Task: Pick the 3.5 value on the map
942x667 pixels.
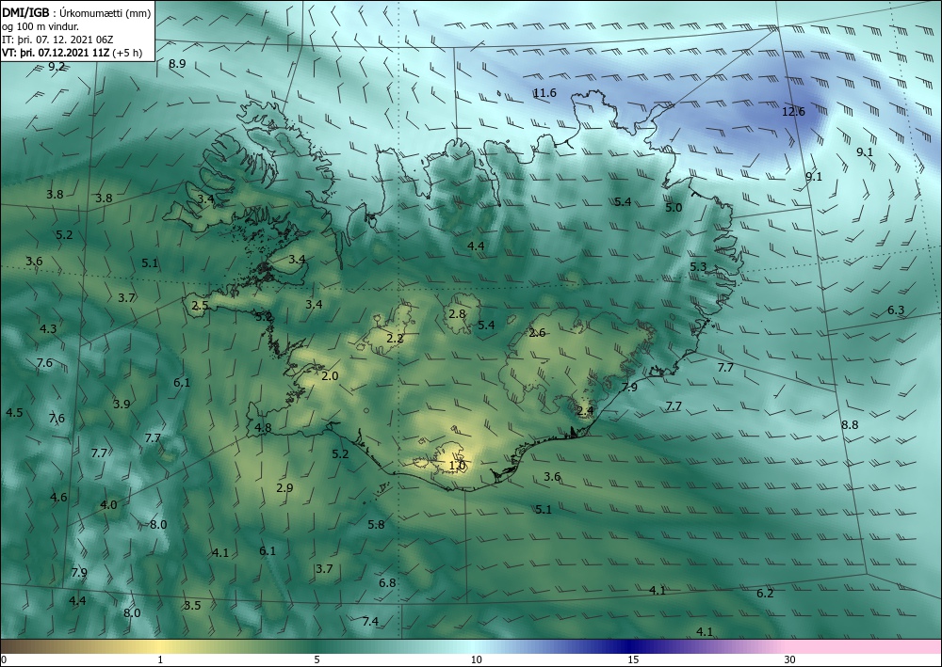Action: coord(192,605)
